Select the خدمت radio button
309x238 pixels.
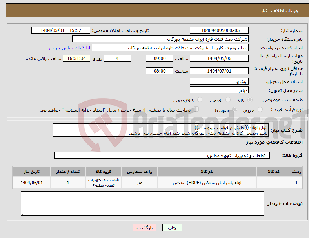[228, 100]
